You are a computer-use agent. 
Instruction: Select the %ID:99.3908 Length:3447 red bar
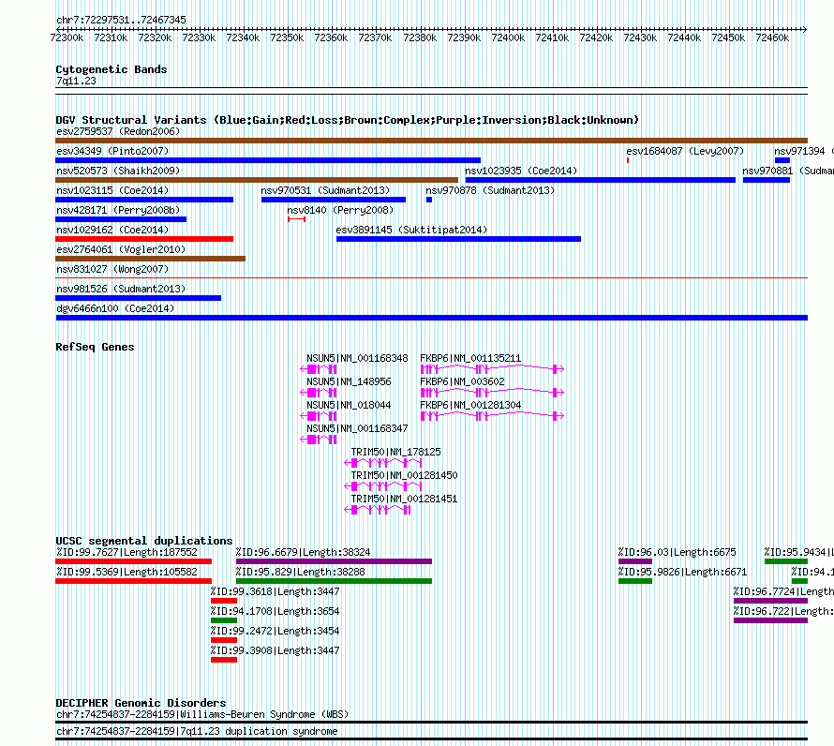pos(224,660)
